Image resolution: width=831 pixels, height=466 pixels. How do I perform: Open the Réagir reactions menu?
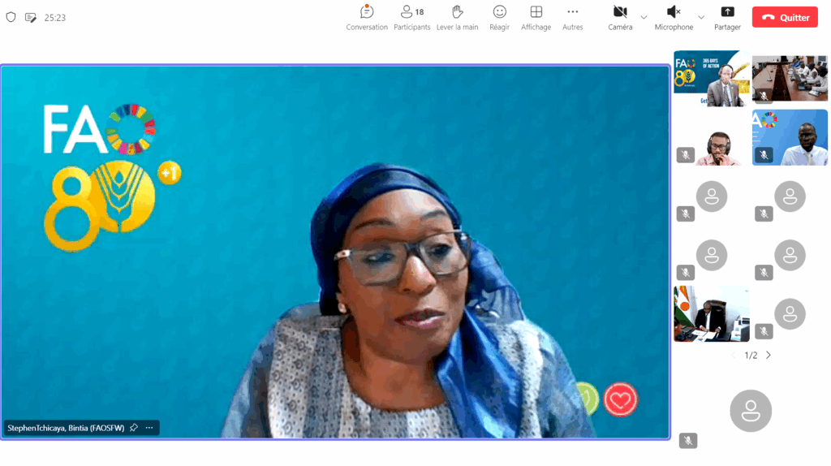pyautogui.click(x=500, y=17)
